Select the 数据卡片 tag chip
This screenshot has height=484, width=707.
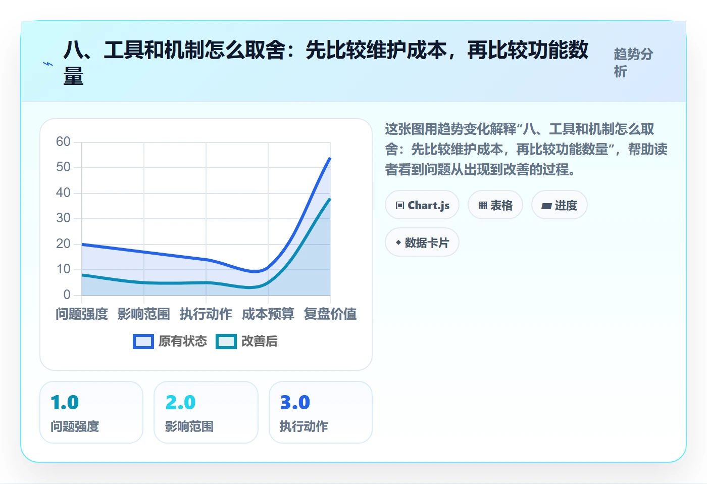422,243
